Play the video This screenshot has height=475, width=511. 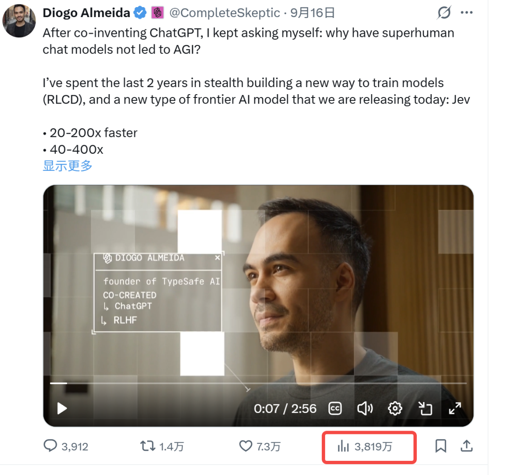62,408
